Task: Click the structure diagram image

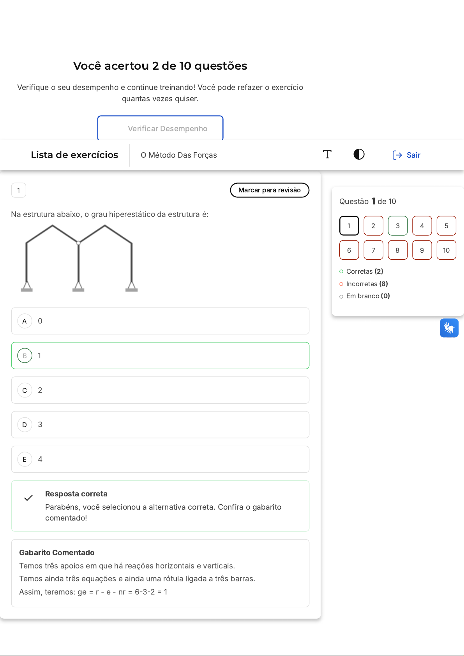Action: (79, 258)
